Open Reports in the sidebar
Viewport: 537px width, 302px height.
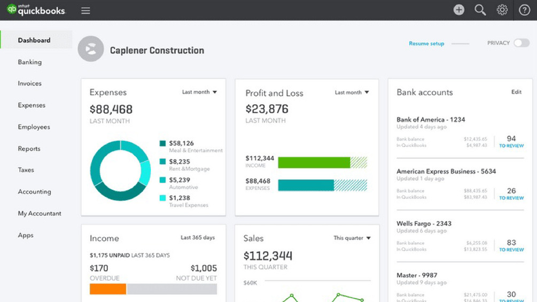29,149
